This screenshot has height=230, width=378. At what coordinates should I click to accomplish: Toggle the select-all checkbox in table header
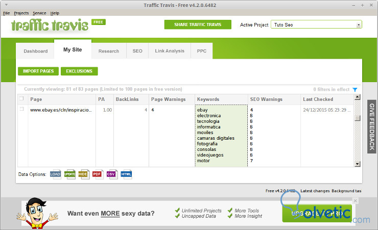(x=21, y=98)
